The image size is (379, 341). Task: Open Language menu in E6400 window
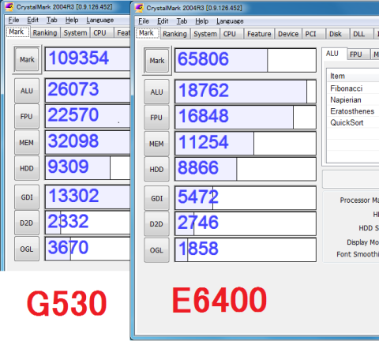click(x=230, y=21)
